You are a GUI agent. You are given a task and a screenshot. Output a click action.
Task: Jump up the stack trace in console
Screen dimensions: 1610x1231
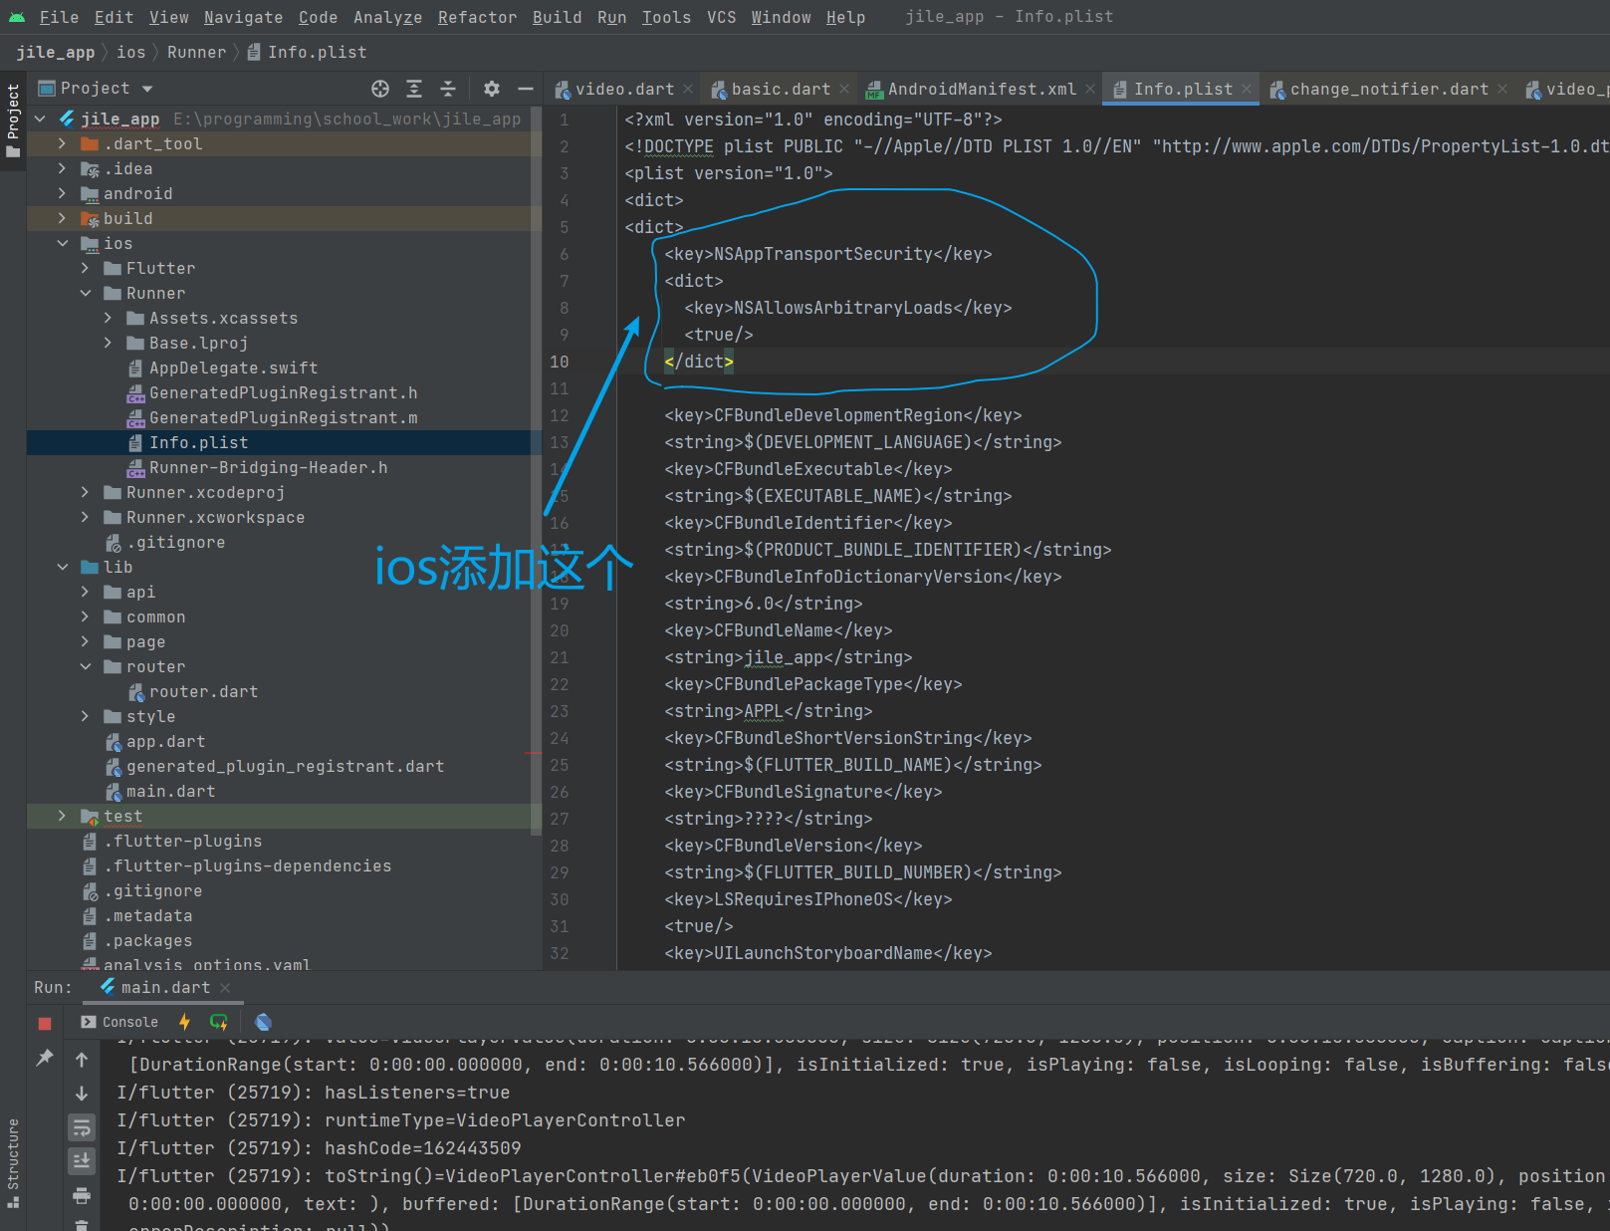coord(82,1060)
